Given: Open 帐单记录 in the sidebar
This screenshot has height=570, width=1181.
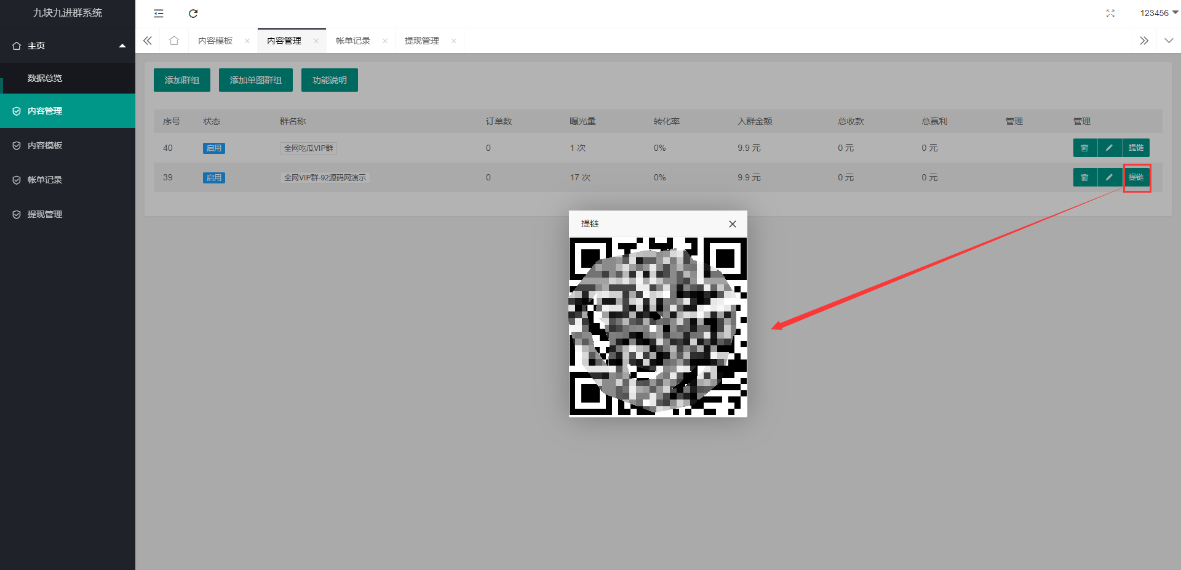Looking at the screenshot, I should (68, 180).
